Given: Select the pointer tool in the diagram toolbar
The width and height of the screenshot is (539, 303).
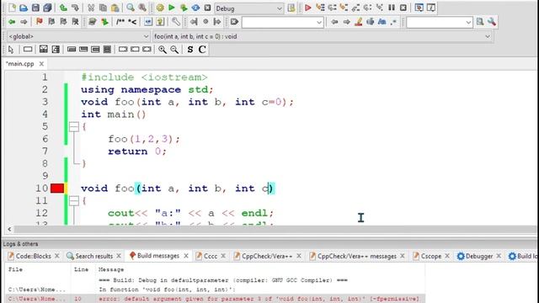Looking at the screenshot, I should click(11, 50).
